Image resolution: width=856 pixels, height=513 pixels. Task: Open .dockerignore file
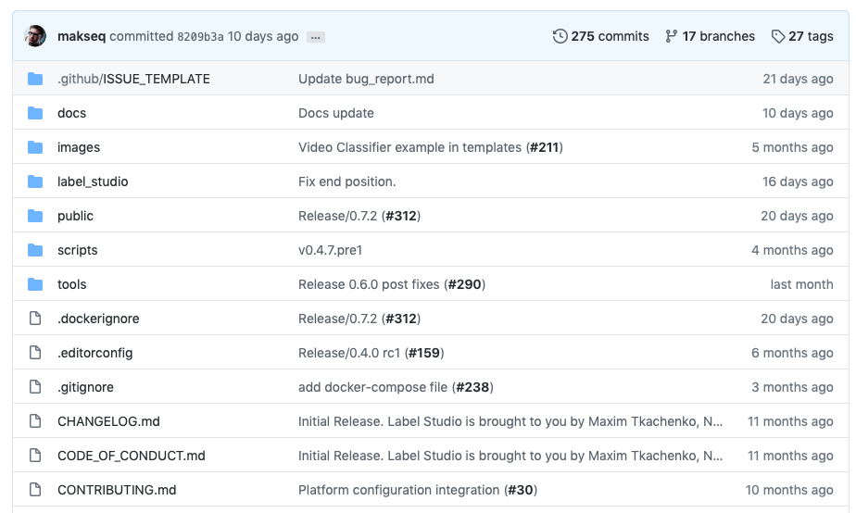[98, 319]
